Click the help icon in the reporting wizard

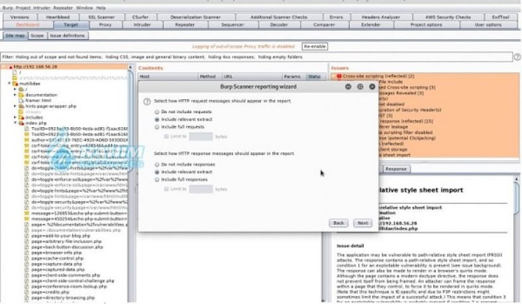(x=147, y=101)
